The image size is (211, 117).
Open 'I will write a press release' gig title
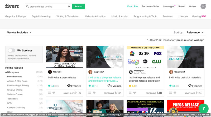(62, 77)
